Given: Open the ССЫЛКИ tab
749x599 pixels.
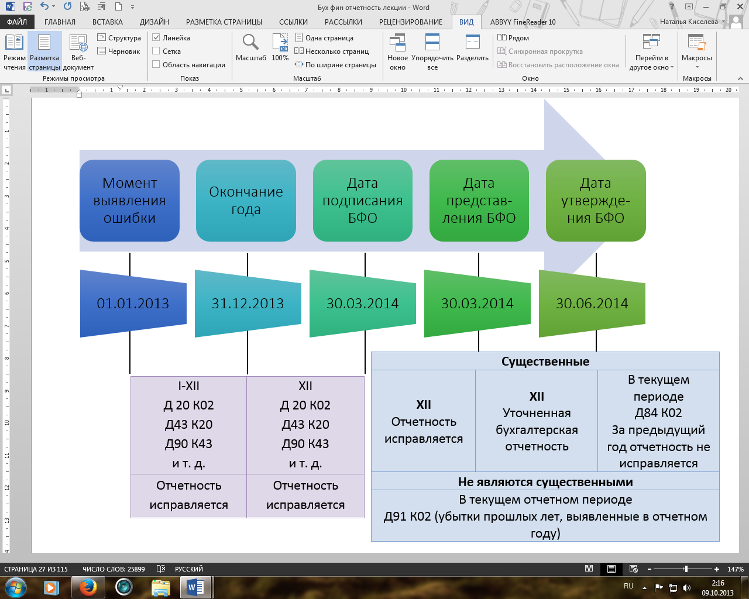Looking at the screenshot, I should (x=293, y=22).
